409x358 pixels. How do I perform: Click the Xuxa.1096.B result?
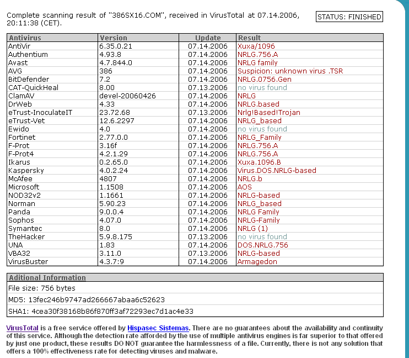point(259,162)
